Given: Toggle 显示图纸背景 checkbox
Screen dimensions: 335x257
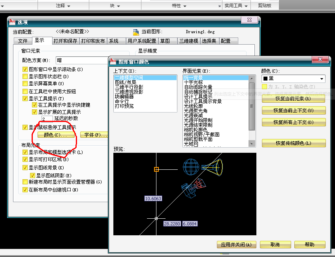Looking at the screenshot, I should (25, 167).
